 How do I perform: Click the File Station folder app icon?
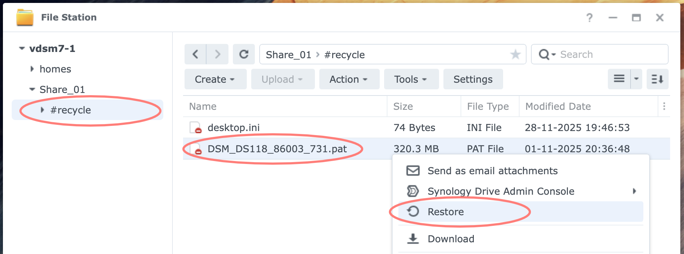click(25, 17)
